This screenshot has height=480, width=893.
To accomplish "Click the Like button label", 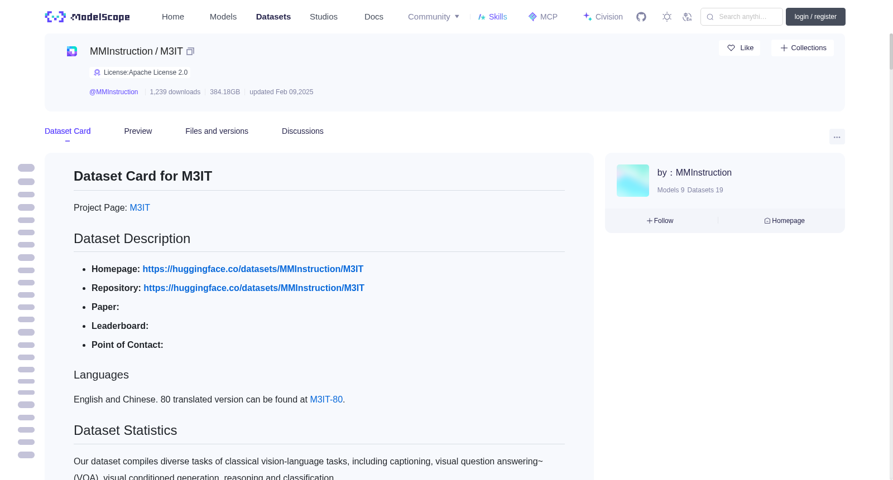I will click(747, 48).
